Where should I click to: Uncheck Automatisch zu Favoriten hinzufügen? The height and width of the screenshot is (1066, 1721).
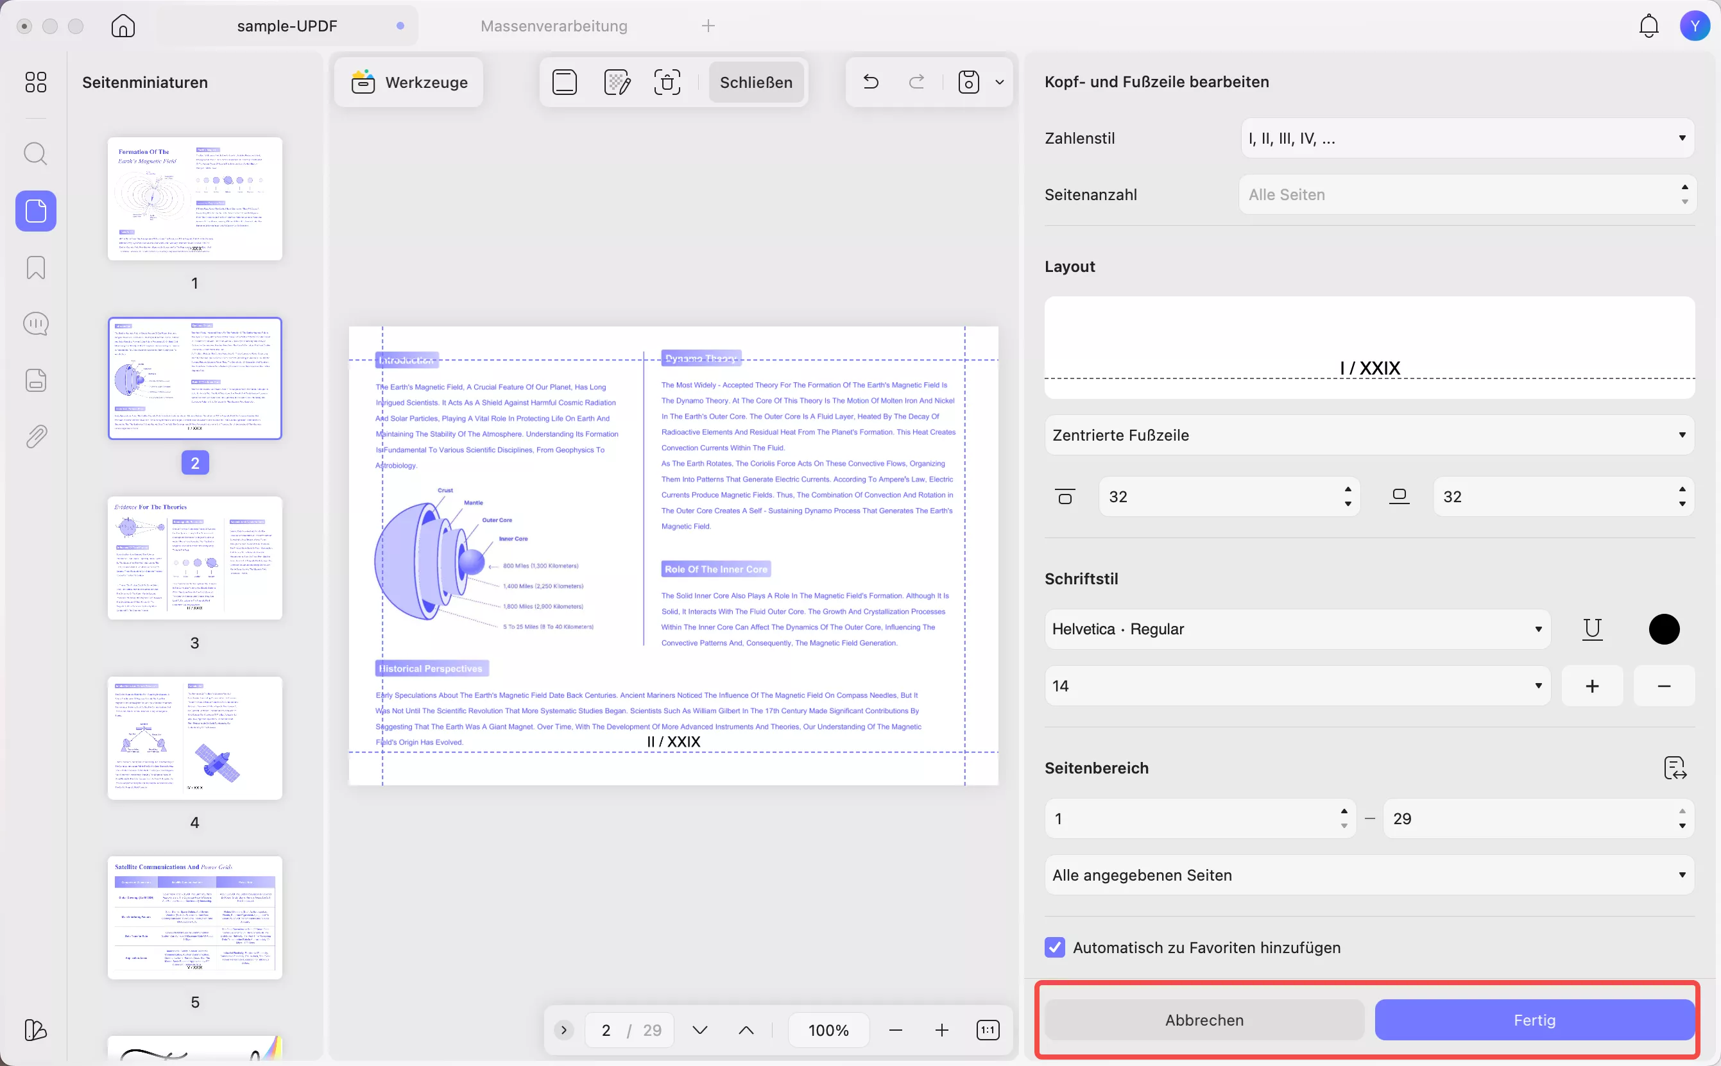[1055, 947]
